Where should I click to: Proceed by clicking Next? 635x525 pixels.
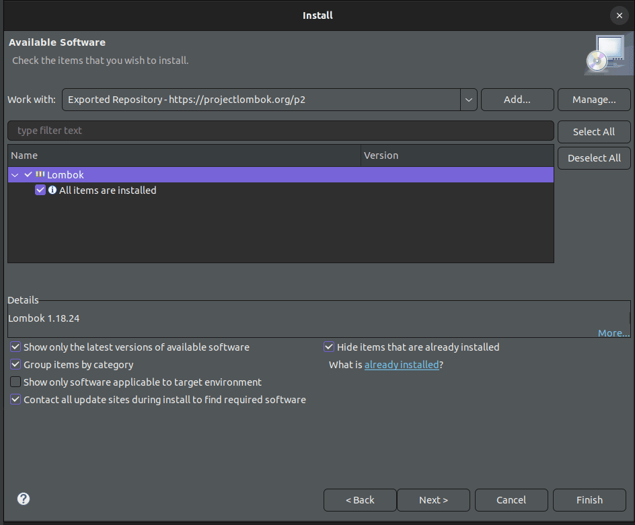point(433,499)
